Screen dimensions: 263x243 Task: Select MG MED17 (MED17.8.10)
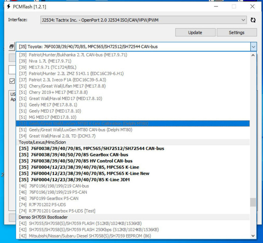coord(133,117)
